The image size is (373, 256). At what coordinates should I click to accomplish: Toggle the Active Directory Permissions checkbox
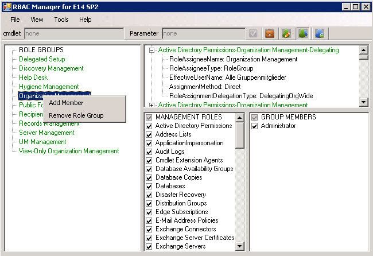click(x=149, y=126)
